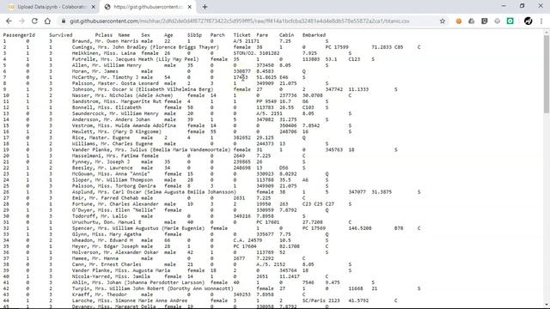Switch to Upload Data.ipynb Colaboratory tab
550x309 pixels.
pyautogui.click(x=51, y=7)
